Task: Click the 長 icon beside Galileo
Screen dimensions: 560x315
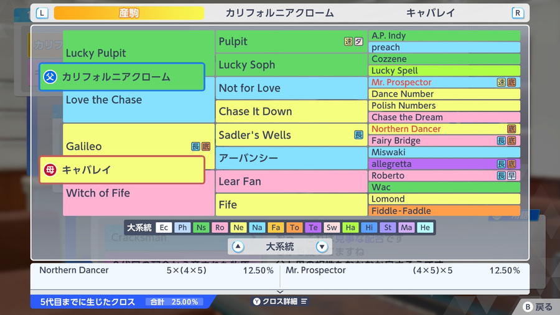Action: tap(195, 146)
